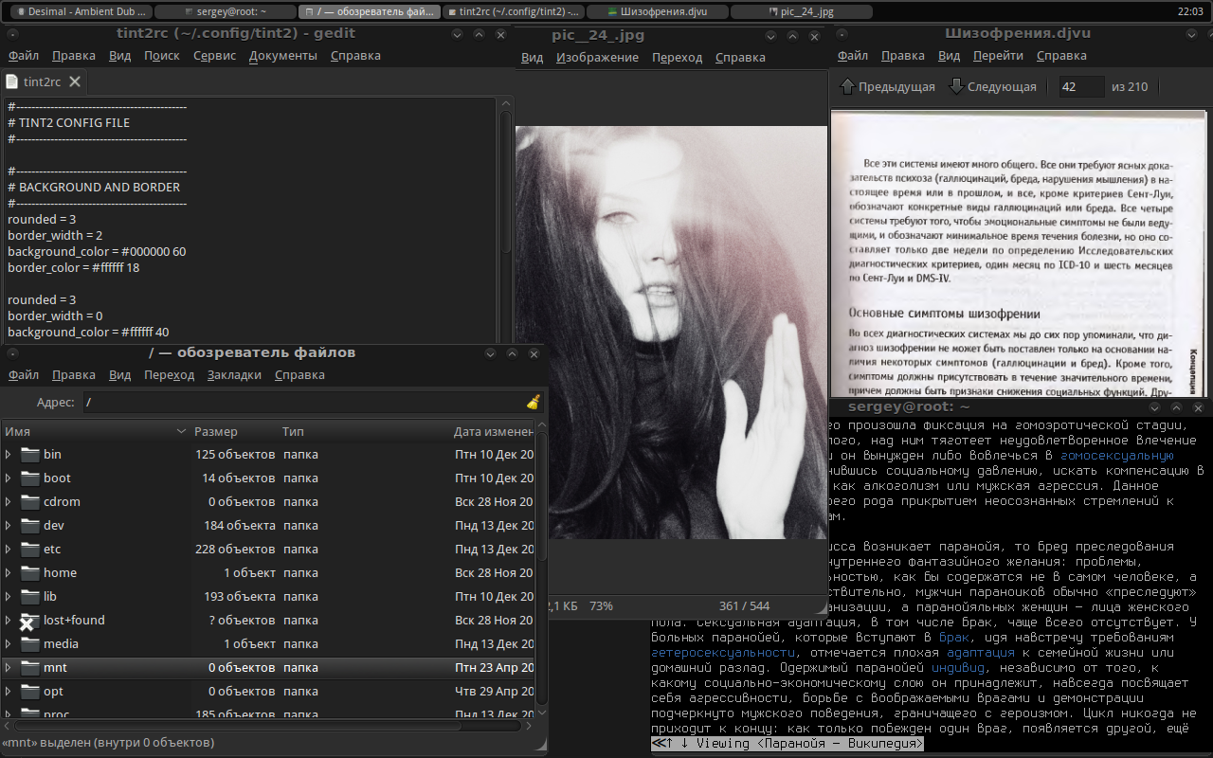Open the Изображение menu in the image viewer
The width and height of the screenshot is (1213, 758).
(x=597, y=58)
